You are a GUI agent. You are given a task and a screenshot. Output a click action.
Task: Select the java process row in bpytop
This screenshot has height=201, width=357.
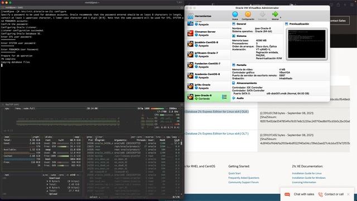[x=133, y=146]
